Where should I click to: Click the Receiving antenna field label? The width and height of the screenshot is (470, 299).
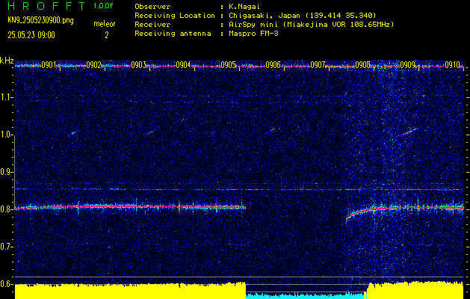coord(173,34)
